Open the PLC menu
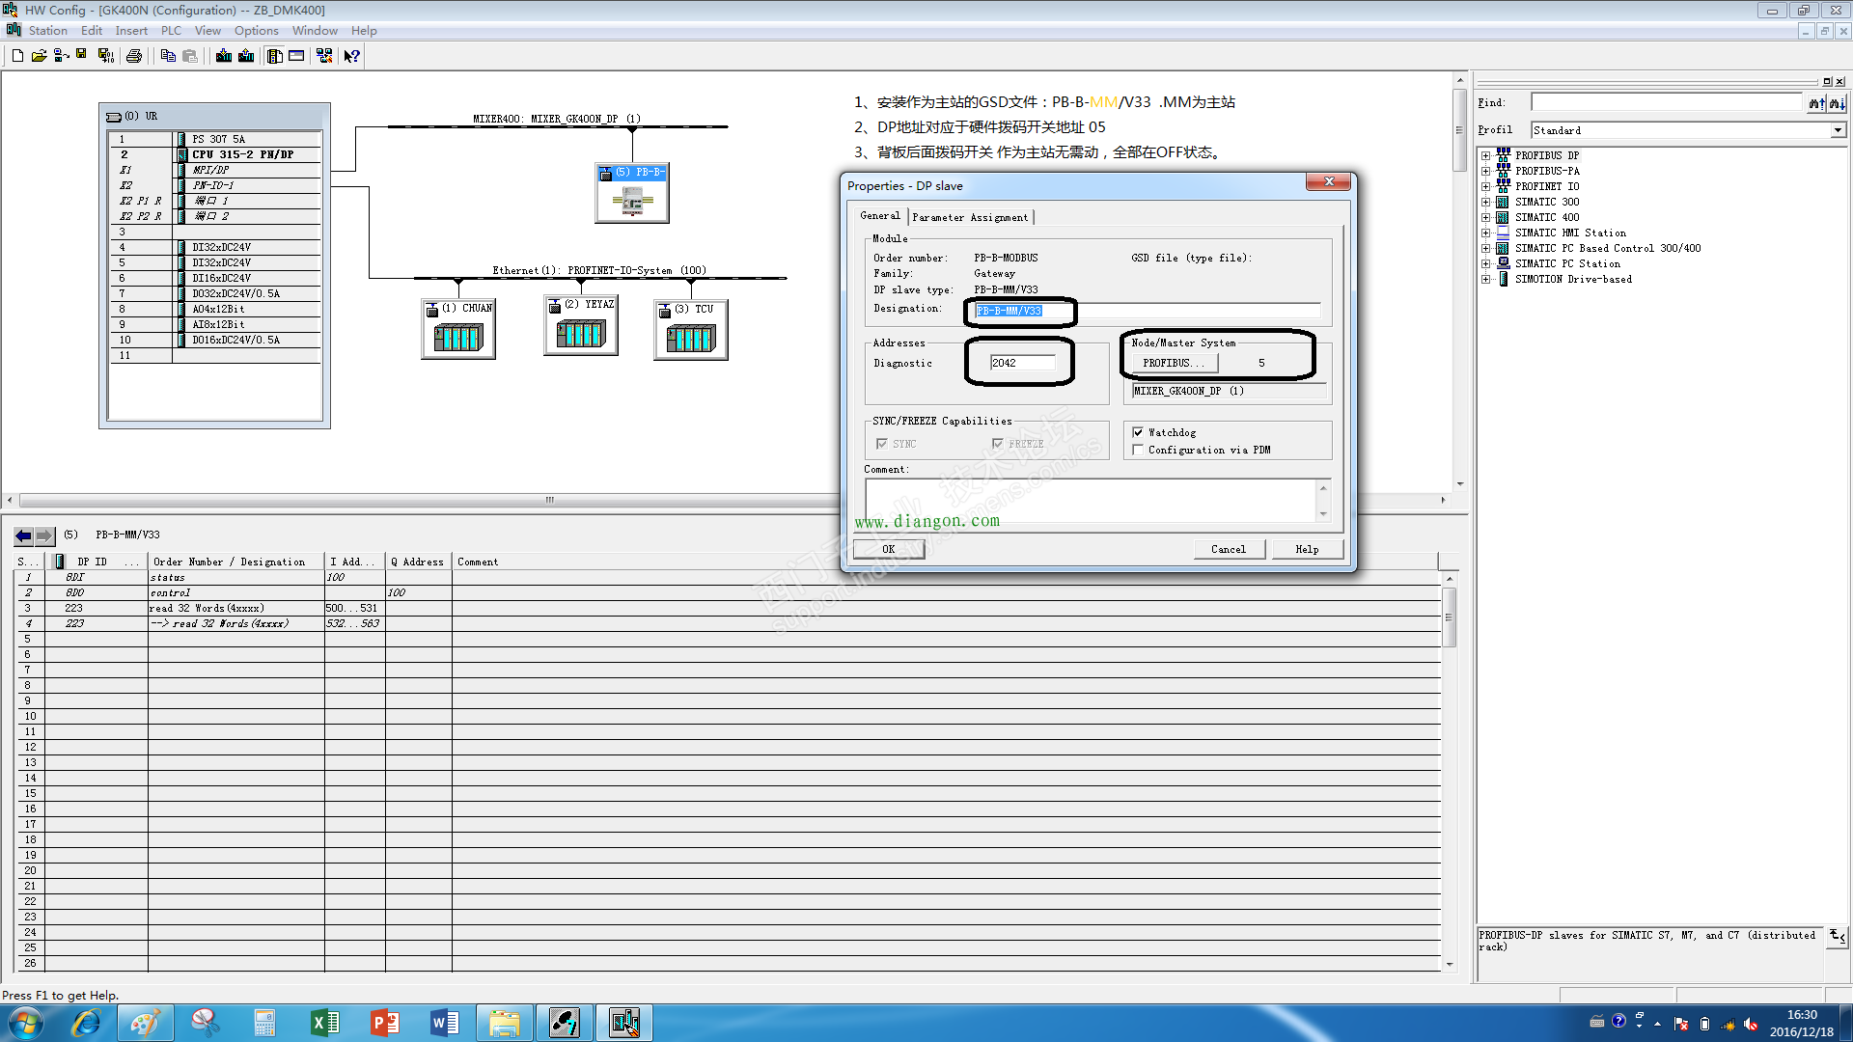The image size is (1853, 1042). tap(171, 31)
